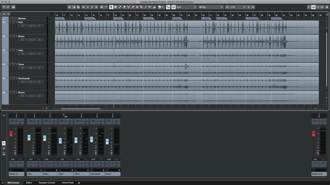Open the Chord Pads tab
Viewport: 330px width, 185px height.
[68, 183]
